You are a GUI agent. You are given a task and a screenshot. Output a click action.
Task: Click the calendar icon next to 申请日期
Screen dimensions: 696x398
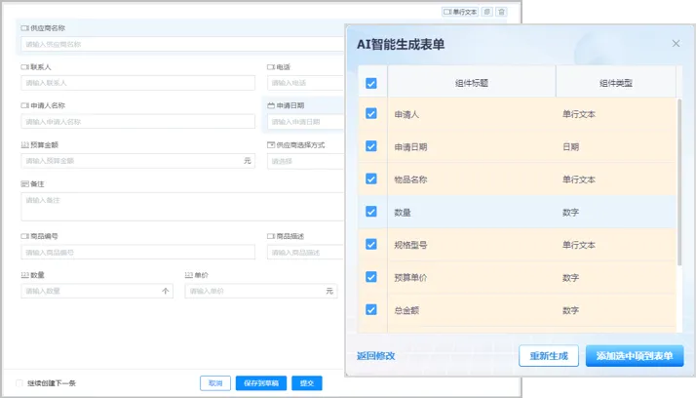click(271, 105)
